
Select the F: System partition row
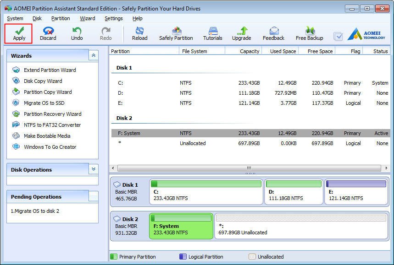coord(250,133)
